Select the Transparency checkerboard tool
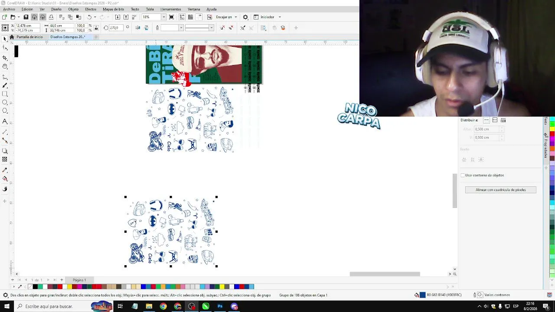Image resolution: width=555 pixels, height=312 pixels. click(x=5, y=159)
